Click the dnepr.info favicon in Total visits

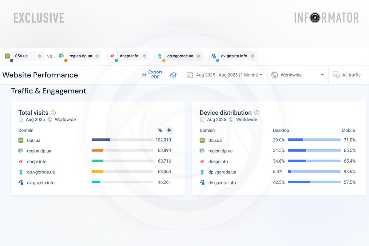21,161
